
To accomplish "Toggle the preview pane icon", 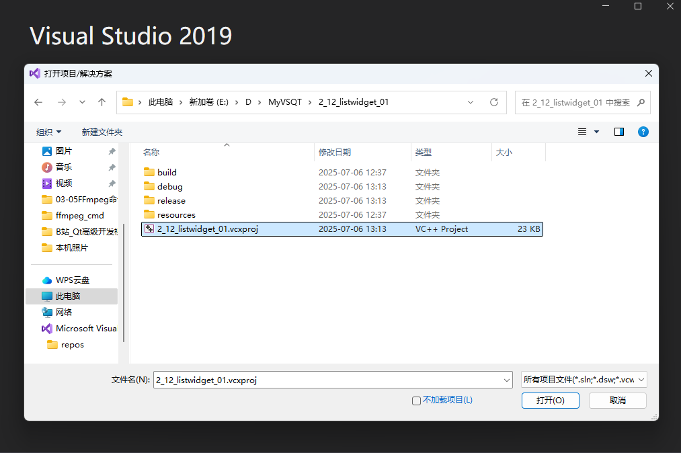I will [x=618, y=132].
